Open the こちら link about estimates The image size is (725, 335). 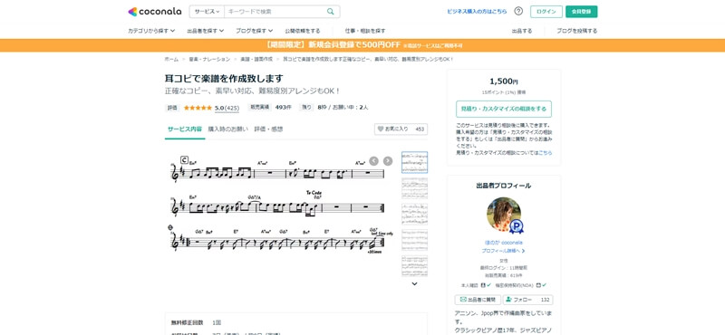546,152
